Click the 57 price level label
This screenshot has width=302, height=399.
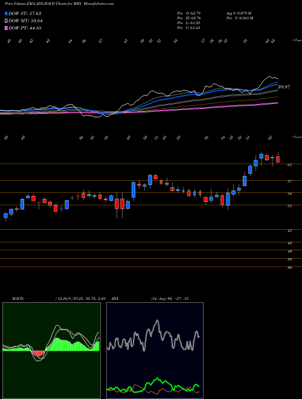point(289,181)
